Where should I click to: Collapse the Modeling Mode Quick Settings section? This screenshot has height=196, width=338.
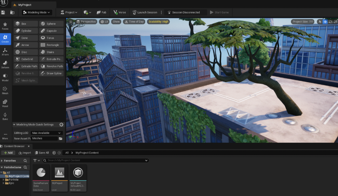[14, 125]
